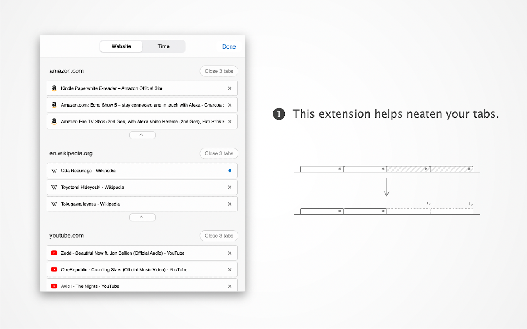This screenshot has width=527, height=329.
Task: Click YouTube favicon on Zedd row
Action: [54, 253]
